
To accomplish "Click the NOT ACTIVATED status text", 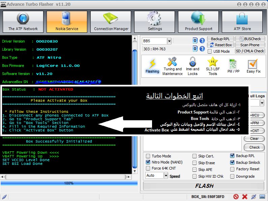I will (x=56, y=90).
